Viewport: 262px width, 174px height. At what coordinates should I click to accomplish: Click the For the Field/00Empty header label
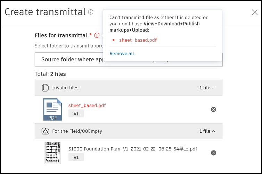coord(77,131)
